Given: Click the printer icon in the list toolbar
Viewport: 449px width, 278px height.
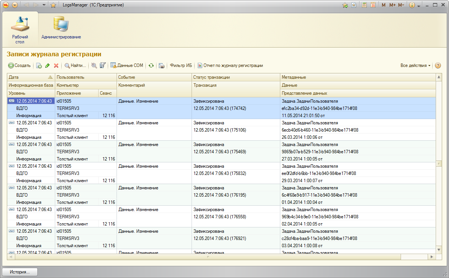Looking at the screenshot, I should tap(161, 65).
